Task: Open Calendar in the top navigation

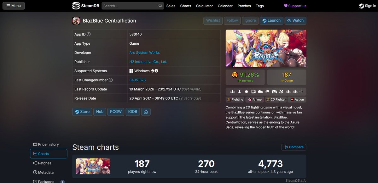Action: 225,6
